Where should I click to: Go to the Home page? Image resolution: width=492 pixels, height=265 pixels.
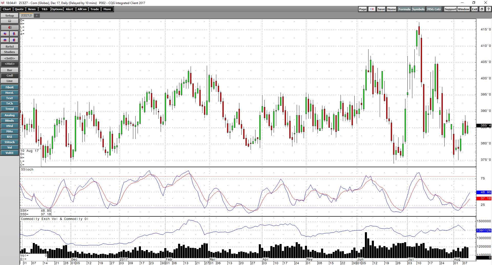392,9
